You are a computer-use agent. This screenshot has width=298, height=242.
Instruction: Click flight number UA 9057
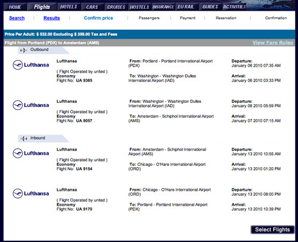click(x=84, y=121)
